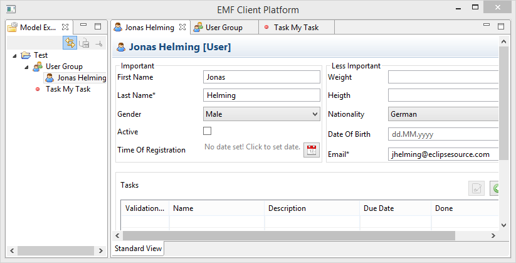The height and width of the screenshot is (263, 516).
Task: Click the Validation column header
Action: point(145,208)
